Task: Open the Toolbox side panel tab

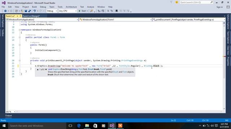Action: click(3, 33)
